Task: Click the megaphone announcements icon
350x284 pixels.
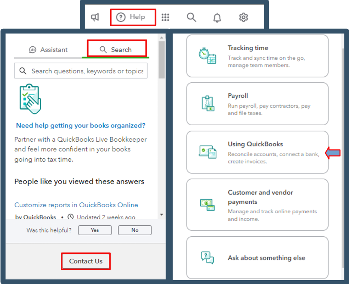Action: [95, 17]
